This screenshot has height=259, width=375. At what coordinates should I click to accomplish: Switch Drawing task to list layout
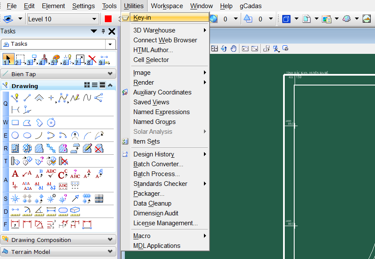(x=95, y=85)
